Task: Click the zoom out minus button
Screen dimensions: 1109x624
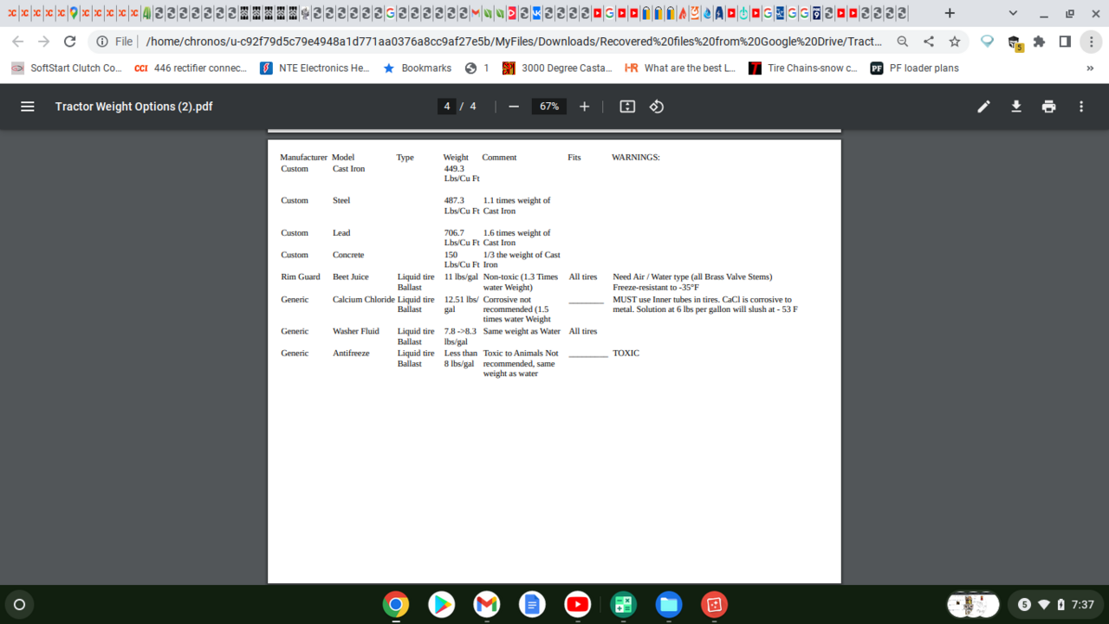Action: pos(514,107)
